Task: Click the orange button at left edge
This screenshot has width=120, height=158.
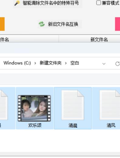Action: pos(2,24)
